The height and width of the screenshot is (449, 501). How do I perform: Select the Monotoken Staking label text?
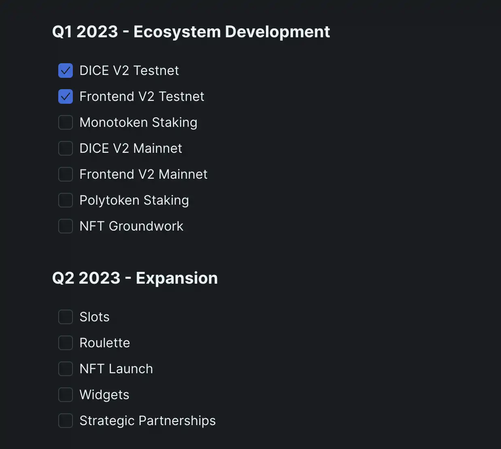[x=138, y=122]
